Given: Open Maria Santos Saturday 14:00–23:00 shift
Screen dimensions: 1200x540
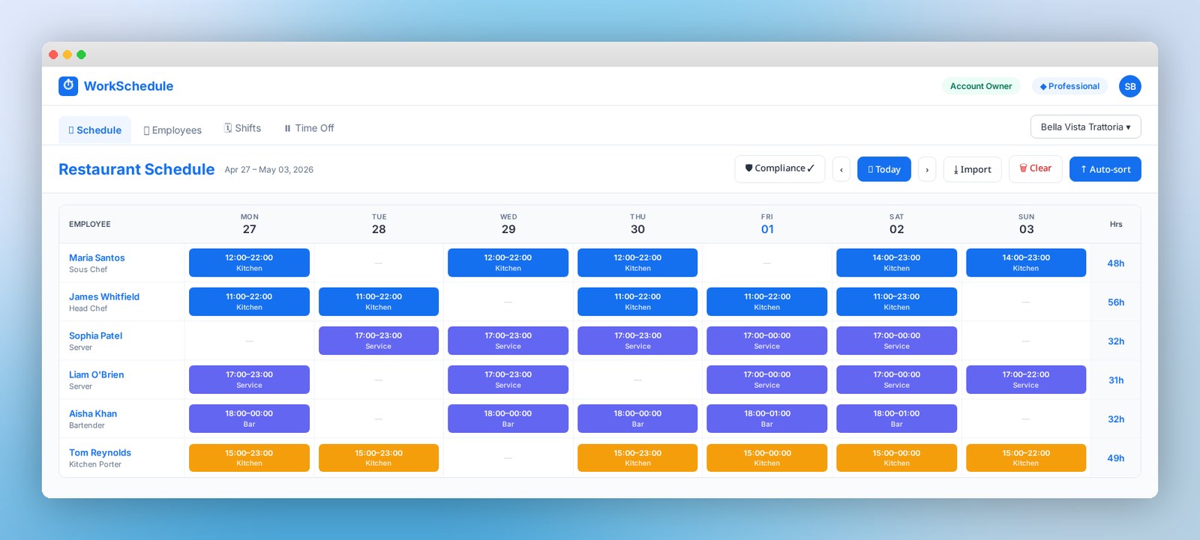Looking at the screenshot, I should 896,263.
